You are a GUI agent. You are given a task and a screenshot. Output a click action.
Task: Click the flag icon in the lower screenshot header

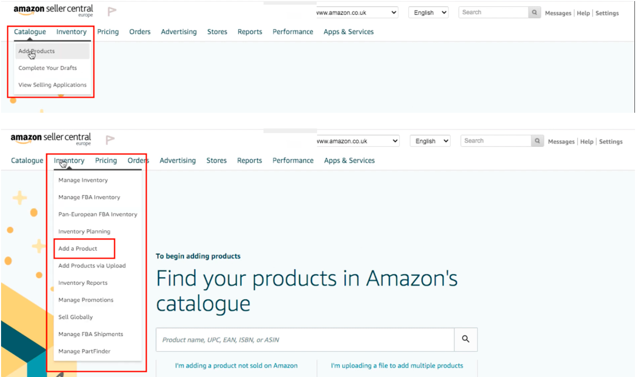click(110, 139)
